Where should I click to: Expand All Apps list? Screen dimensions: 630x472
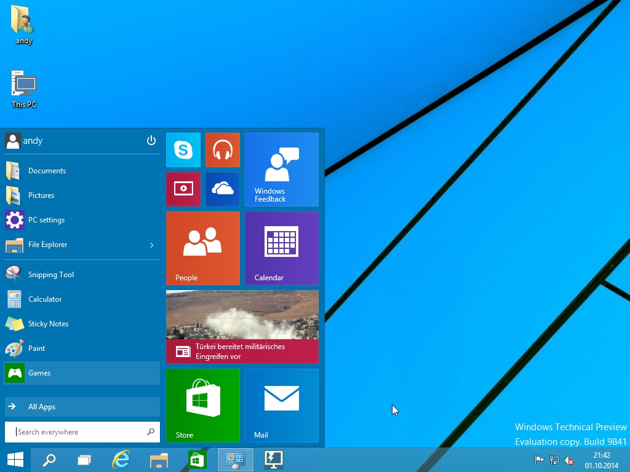pyautogui.click(x=82, y=407)
